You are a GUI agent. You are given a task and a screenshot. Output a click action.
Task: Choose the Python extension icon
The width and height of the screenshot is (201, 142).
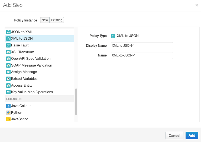[8, 113]
